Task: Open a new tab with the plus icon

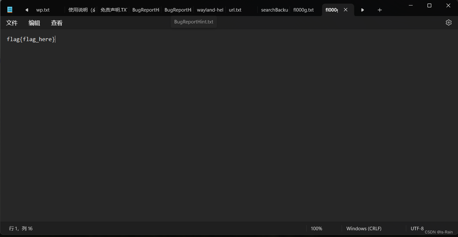Action: 380,10
